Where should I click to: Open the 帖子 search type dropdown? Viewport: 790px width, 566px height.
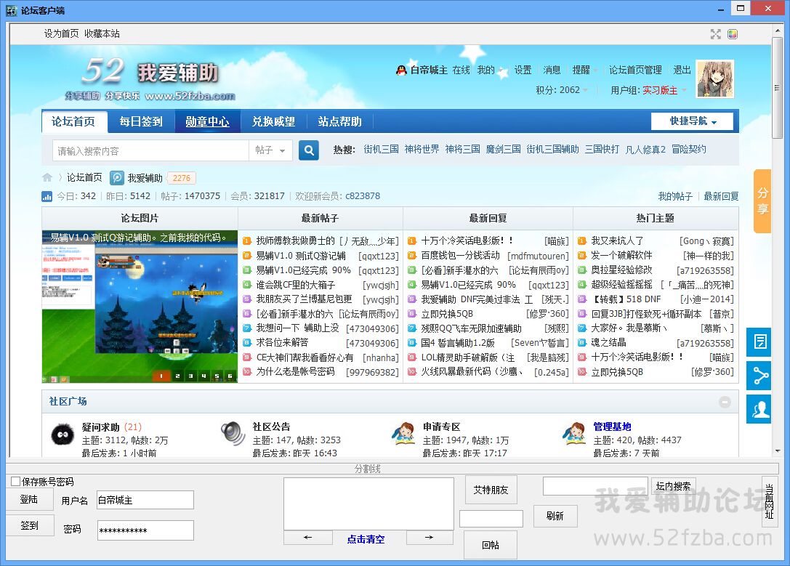(270, 150)
